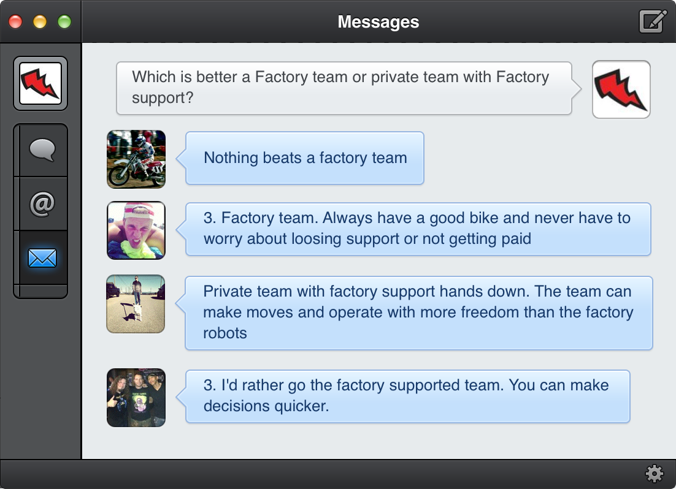Open the avatar of person walking a dog
The image size is (676, 489).
click(x=136, y=304)
